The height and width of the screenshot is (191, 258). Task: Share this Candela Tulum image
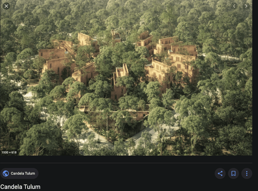pyautogui.click(x=220, y=173)
